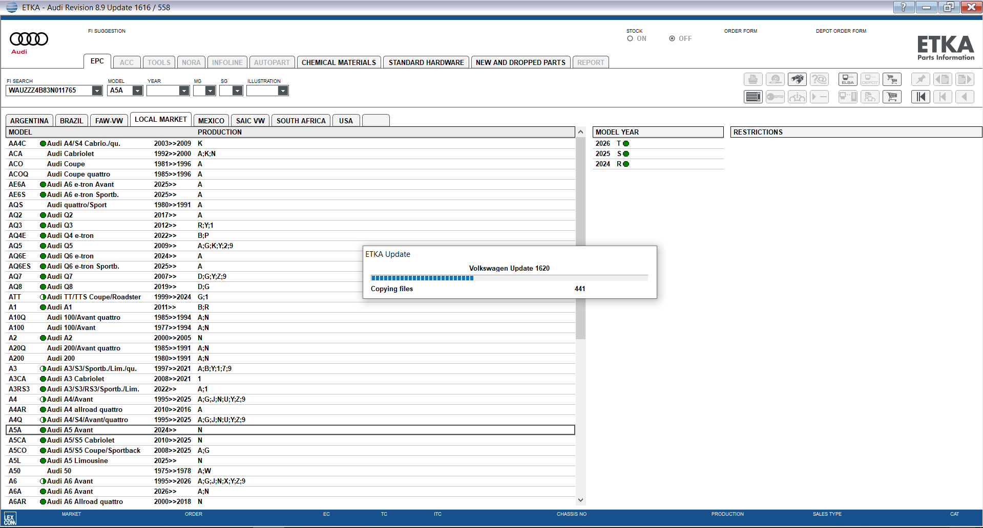Click the MODEL YEAR column header
The width and height of the screenshot is (983, 528).
point(658,132)
